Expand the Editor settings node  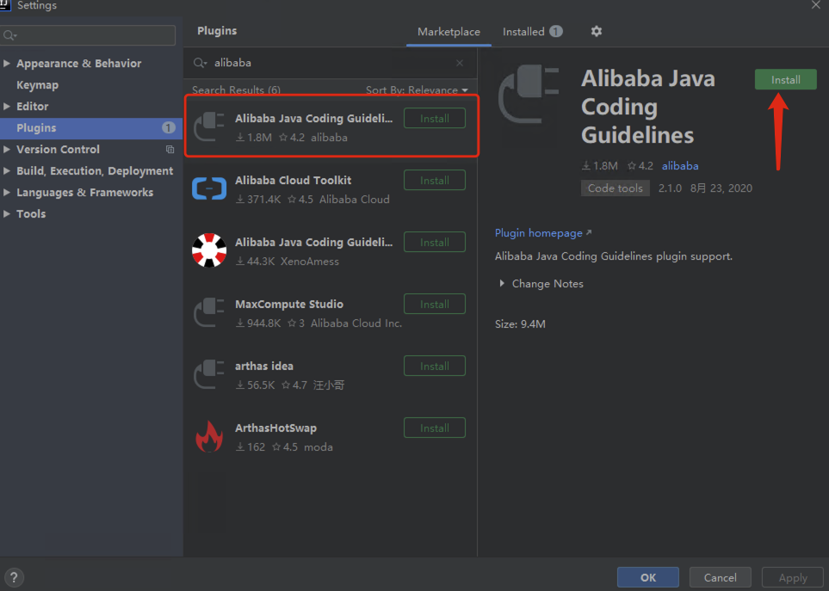[7, 106]
